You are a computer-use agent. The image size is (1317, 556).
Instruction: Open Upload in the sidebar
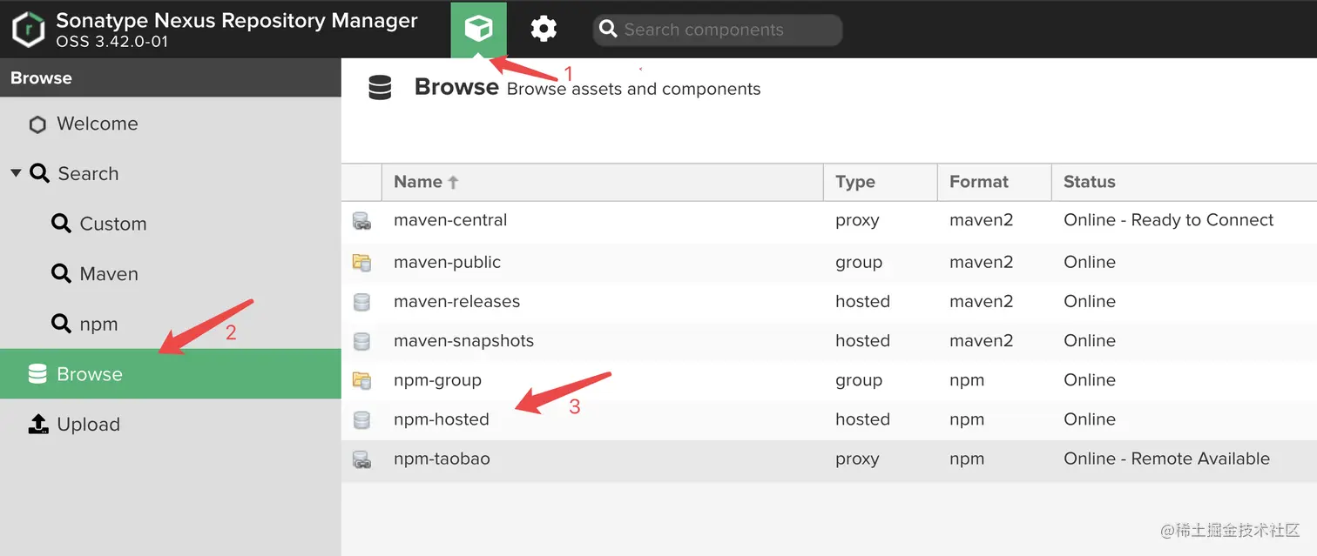[88, 425]
